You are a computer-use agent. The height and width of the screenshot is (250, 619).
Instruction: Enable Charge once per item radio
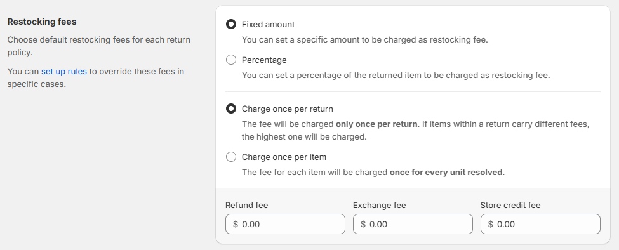(231, 157)
